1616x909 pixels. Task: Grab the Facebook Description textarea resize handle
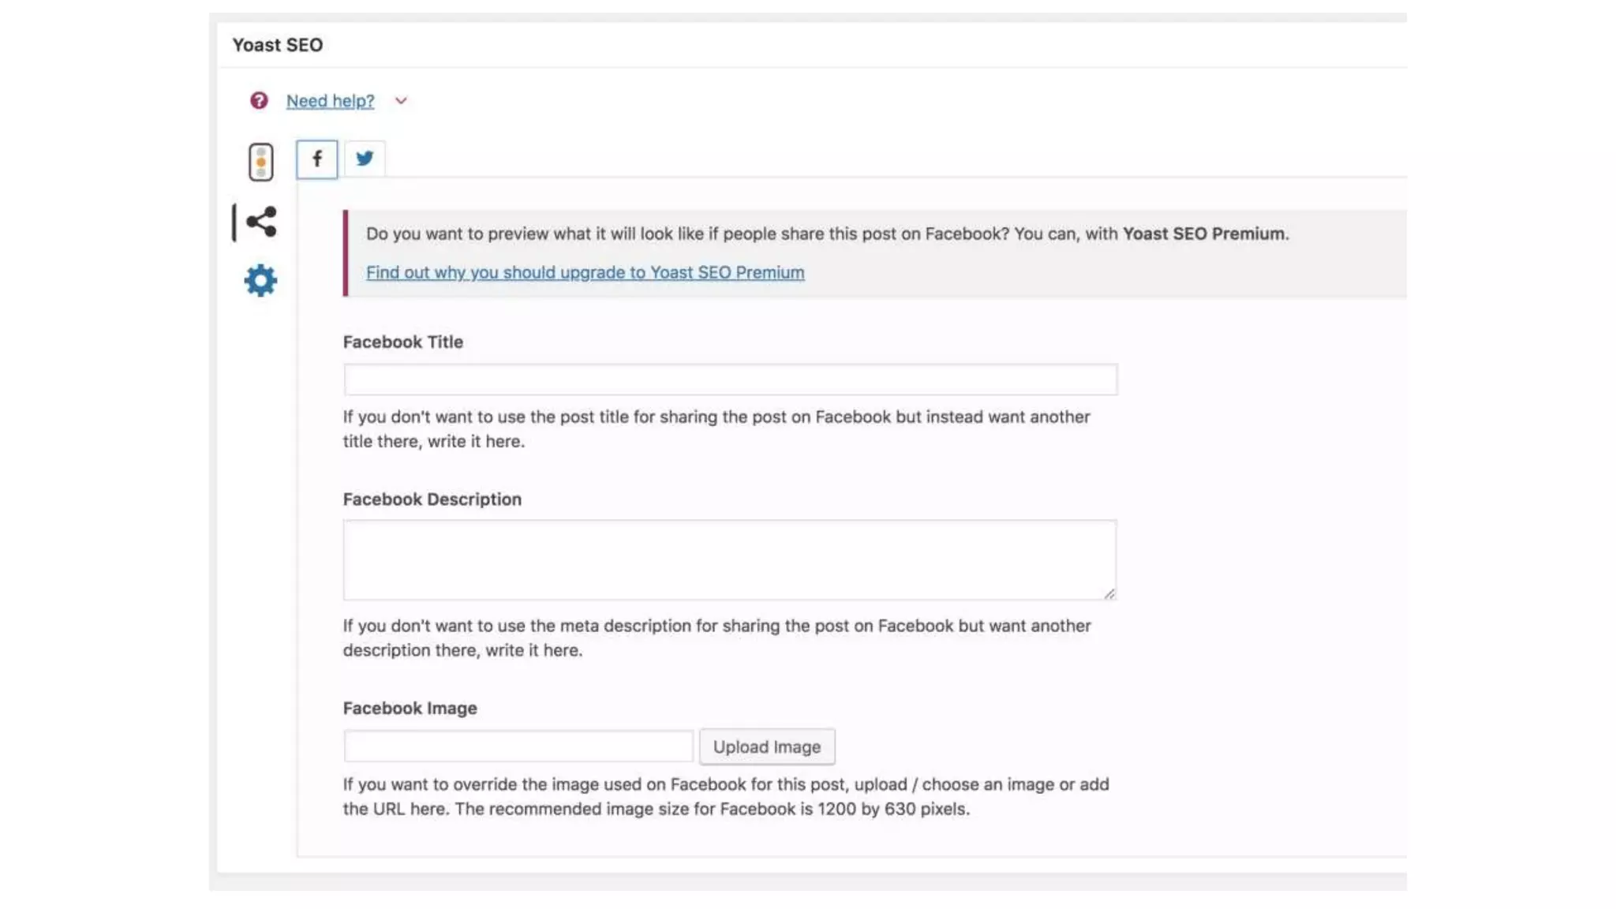1109,594
